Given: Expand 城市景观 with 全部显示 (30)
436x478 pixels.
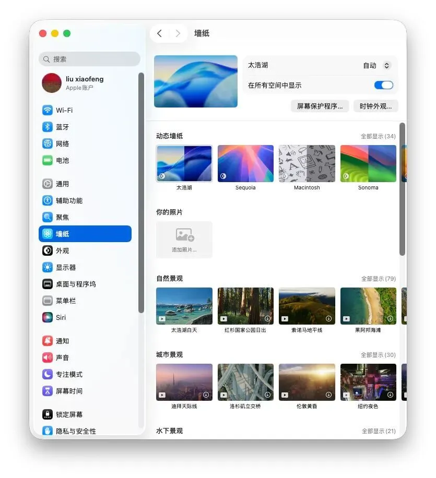Looking at the screenshot, I should coord(378,355).
